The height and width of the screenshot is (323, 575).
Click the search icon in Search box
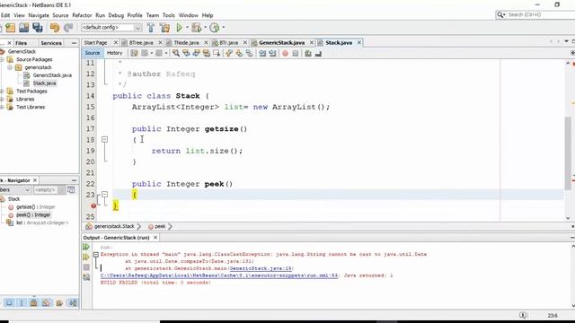[x=500, y=14]
